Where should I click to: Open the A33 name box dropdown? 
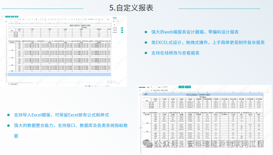(11, 22)
